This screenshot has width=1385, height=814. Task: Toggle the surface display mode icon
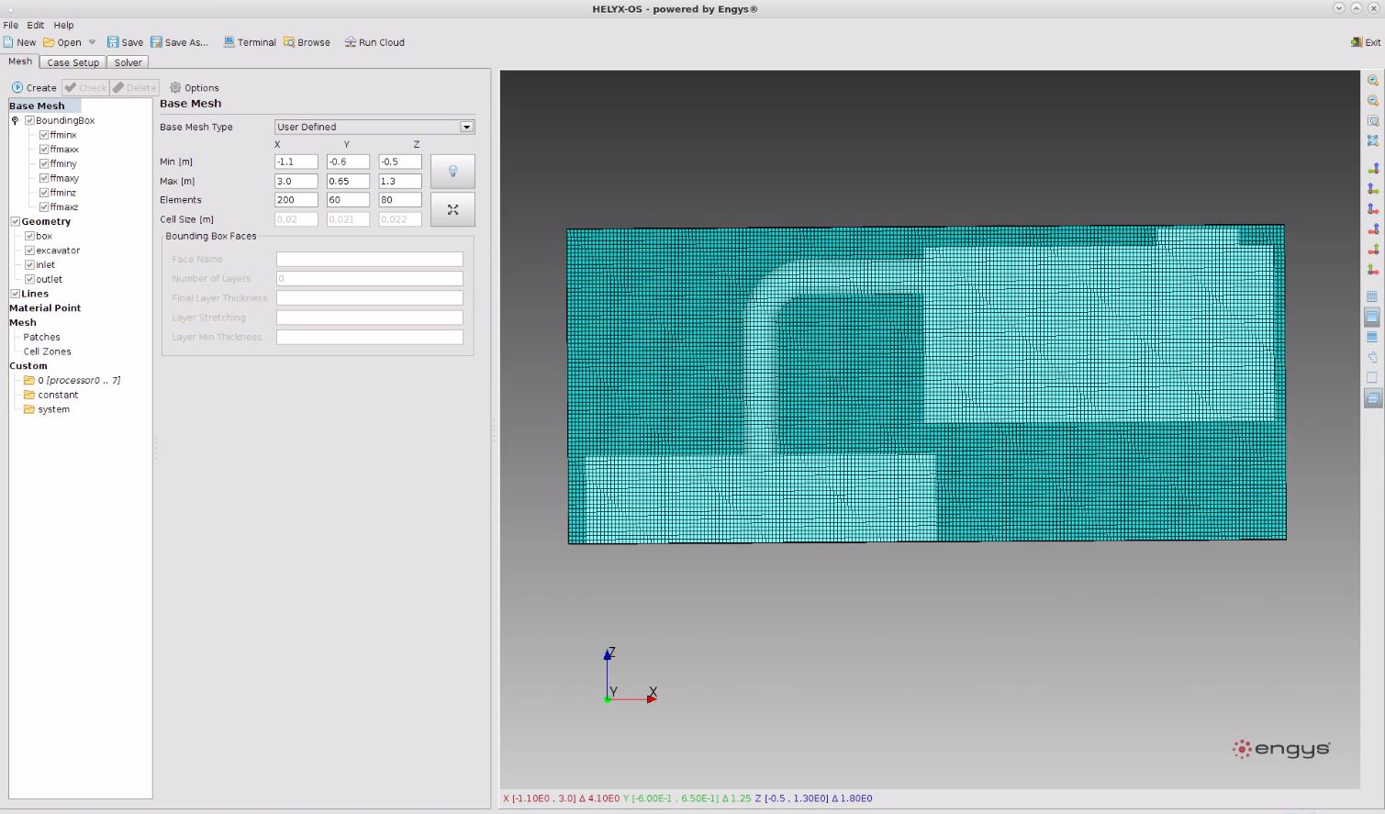[x=1373, y=317]
